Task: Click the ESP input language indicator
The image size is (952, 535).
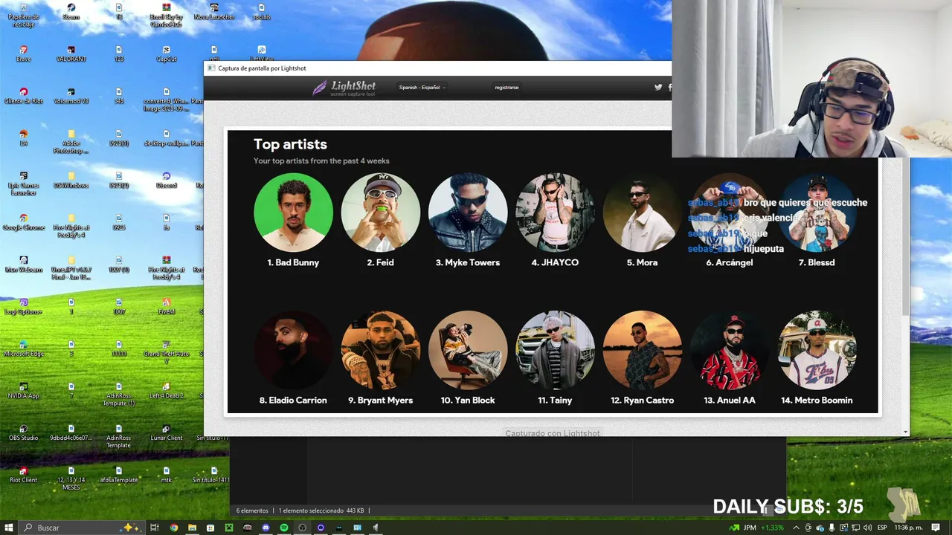Action: point(881,528)
